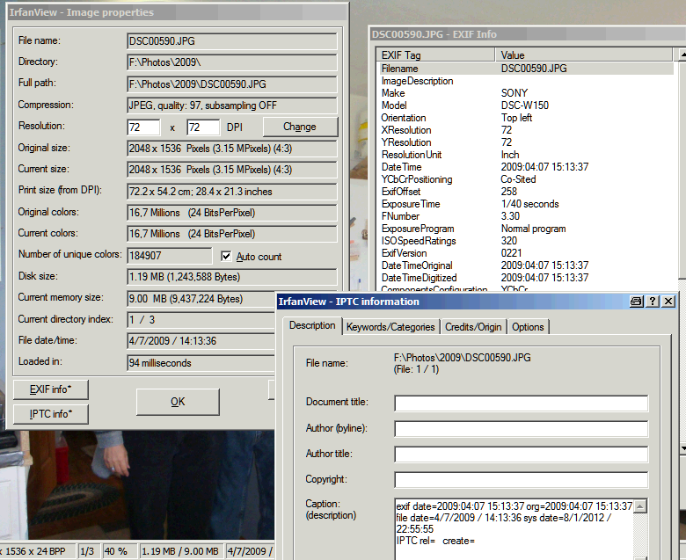Viewport: 686px width, 560px height.
Task: Switch to the Keywords/Categories tab
Action: pyautogui.click(x=390, y=326)
